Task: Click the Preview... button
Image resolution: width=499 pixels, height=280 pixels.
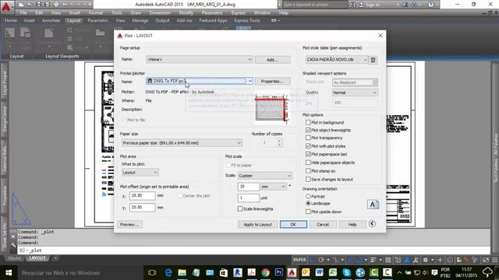Action: (129, 225)
